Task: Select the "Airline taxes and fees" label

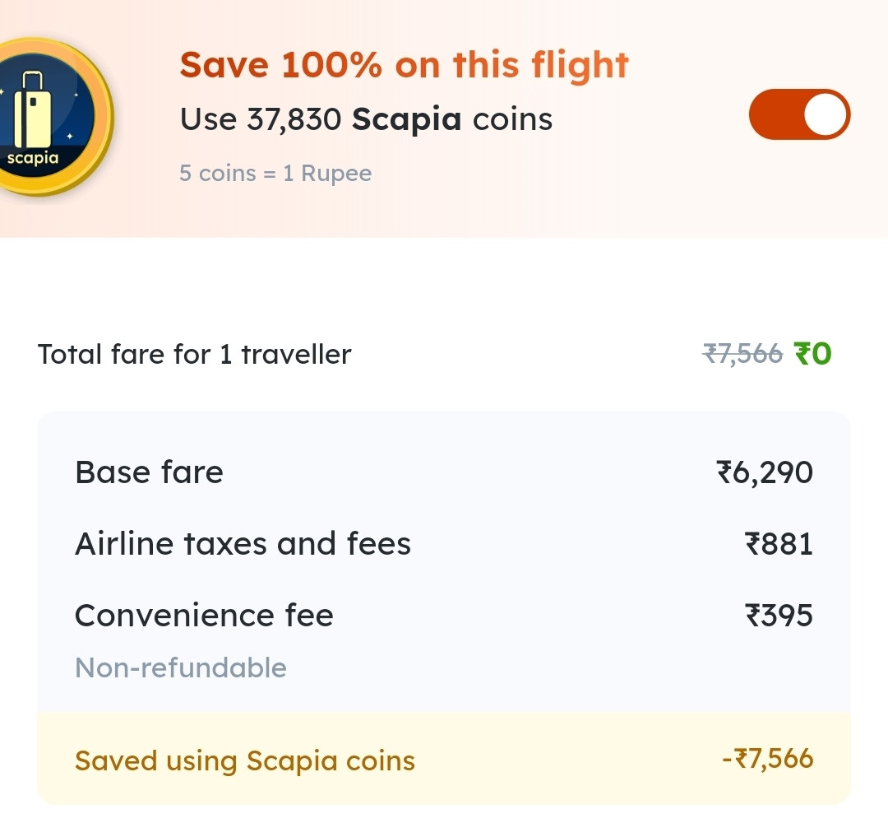Action: tap(243, 544)
